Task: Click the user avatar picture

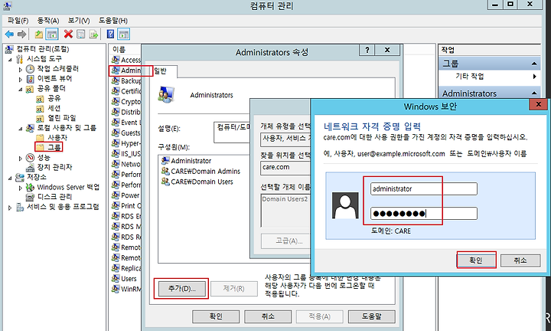Action: [x=345, y=205]
